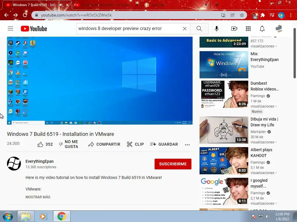Click the share page icon in address bar
This screenshot has width=297, height=222.
(x=232, y=15)
